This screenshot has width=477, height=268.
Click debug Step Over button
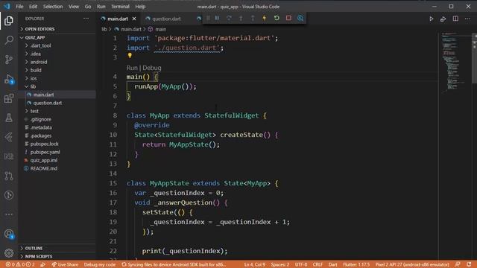point(229,18)
